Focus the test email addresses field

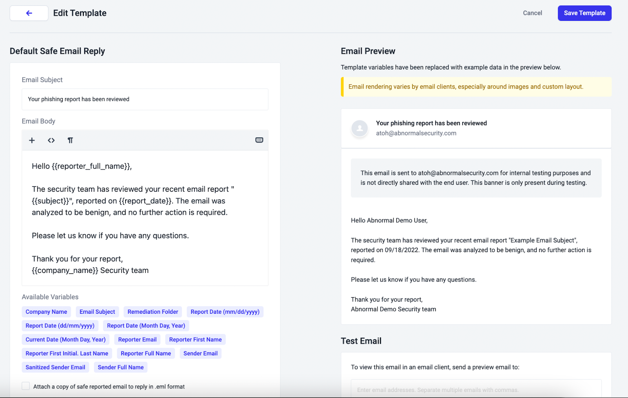[476, 389]
